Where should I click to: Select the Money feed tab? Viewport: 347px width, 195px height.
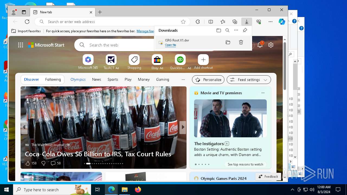(144, 79)
